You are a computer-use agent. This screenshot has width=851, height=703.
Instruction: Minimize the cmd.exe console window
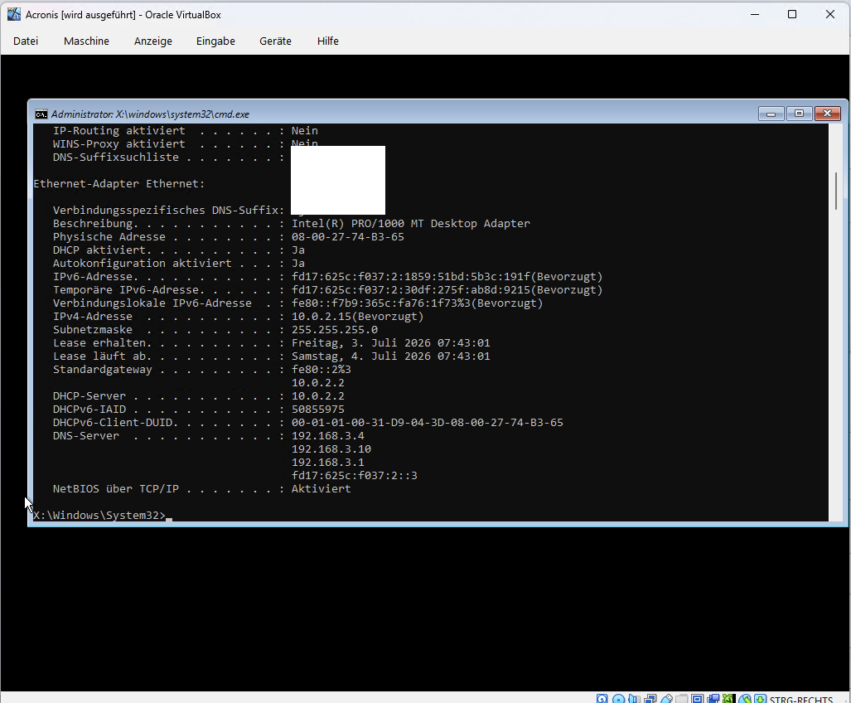coord(771,114)
